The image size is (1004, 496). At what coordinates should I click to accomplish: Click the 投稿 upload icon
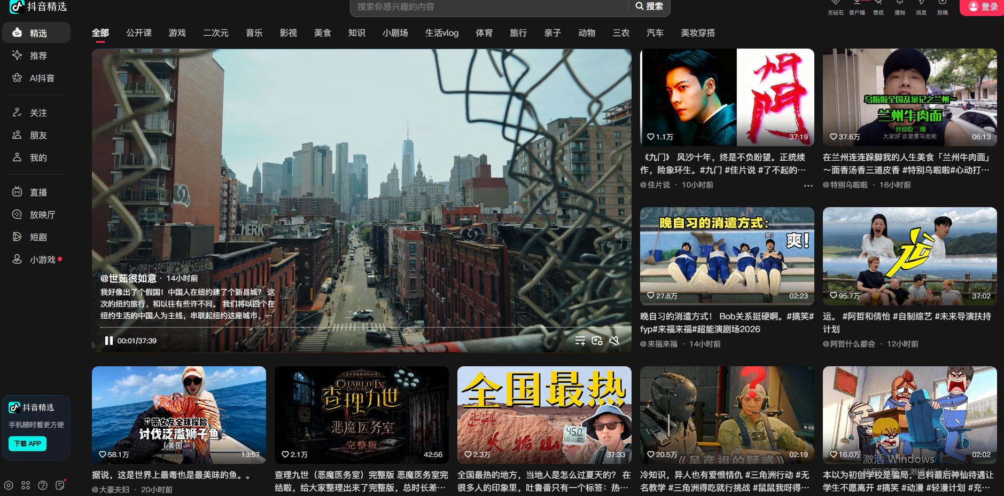coord(943,7)
